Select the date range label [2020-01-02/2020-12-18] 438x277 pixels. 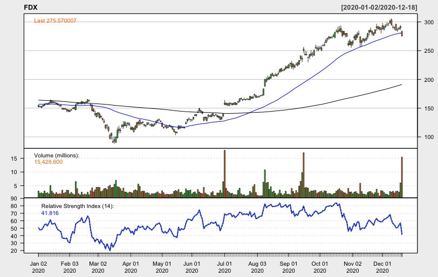379,8
